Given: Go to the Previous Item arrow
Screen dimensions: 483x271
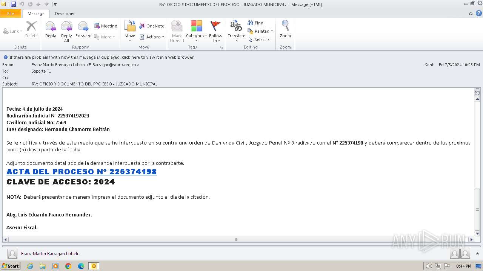Looking at the screenshot, I should pyautogui.click(x=38, y=4).
